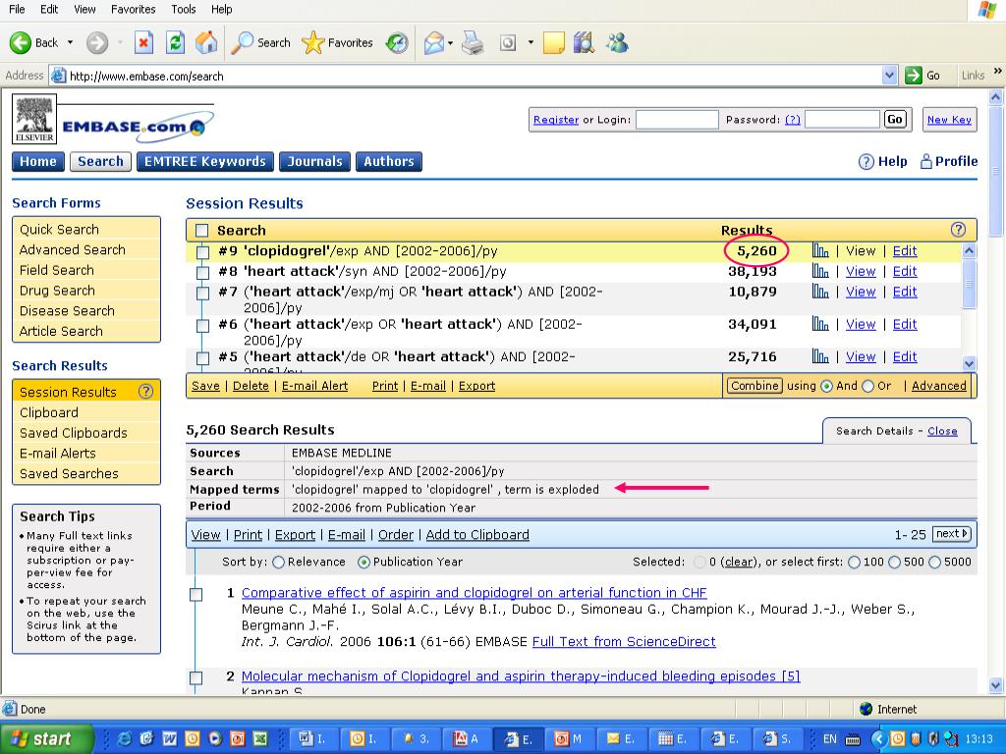1006x754 pixels.
Task: Click the Edit link for search #9
Action: click(x=905, y=250)
